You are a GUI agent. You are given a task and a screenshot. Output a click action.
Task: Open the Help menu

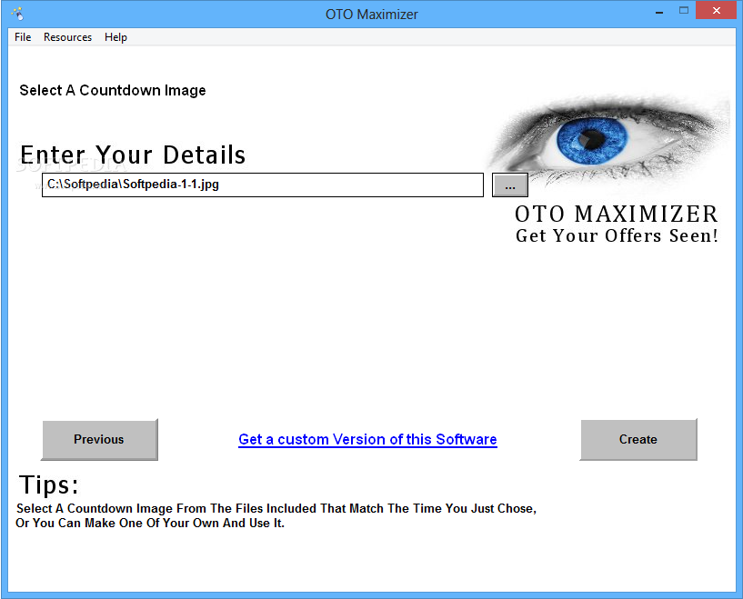point(115,37)
